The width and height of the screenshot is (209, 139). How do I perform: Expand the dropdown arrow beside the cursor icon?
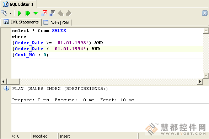[x=10, y=13]
